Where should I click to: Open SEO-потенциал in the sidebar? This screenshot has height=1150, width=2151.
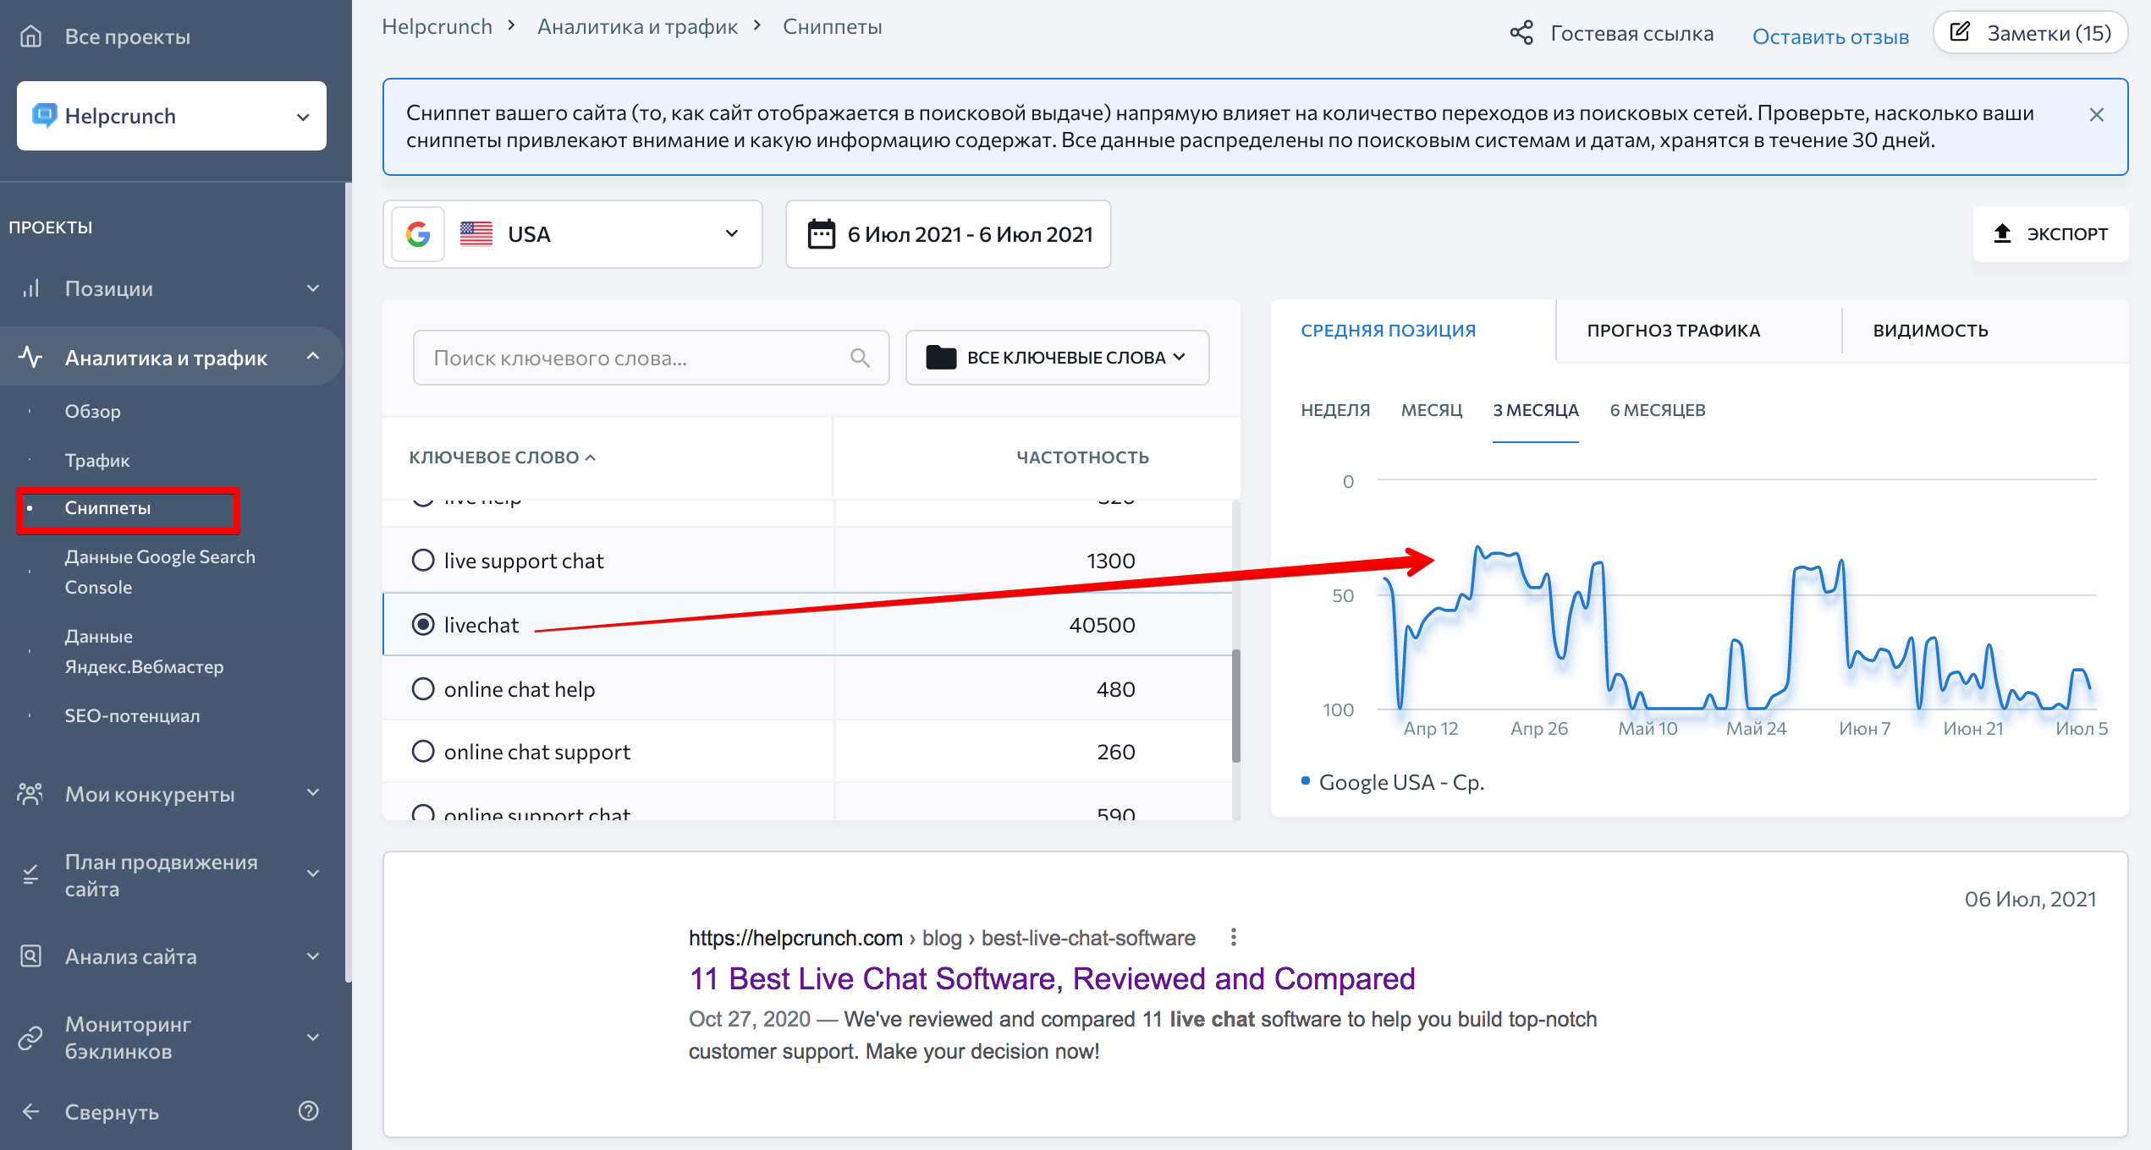132,715
